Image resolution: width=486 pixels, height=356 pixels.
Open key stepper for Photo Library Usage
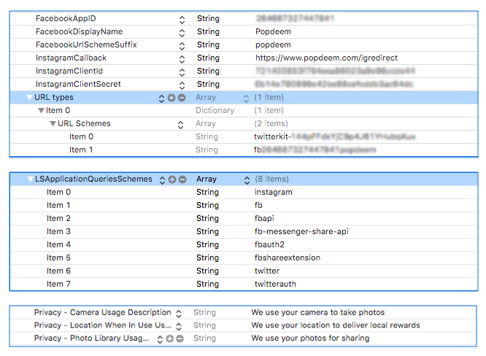pyautogui.click(x=160, y=339)
